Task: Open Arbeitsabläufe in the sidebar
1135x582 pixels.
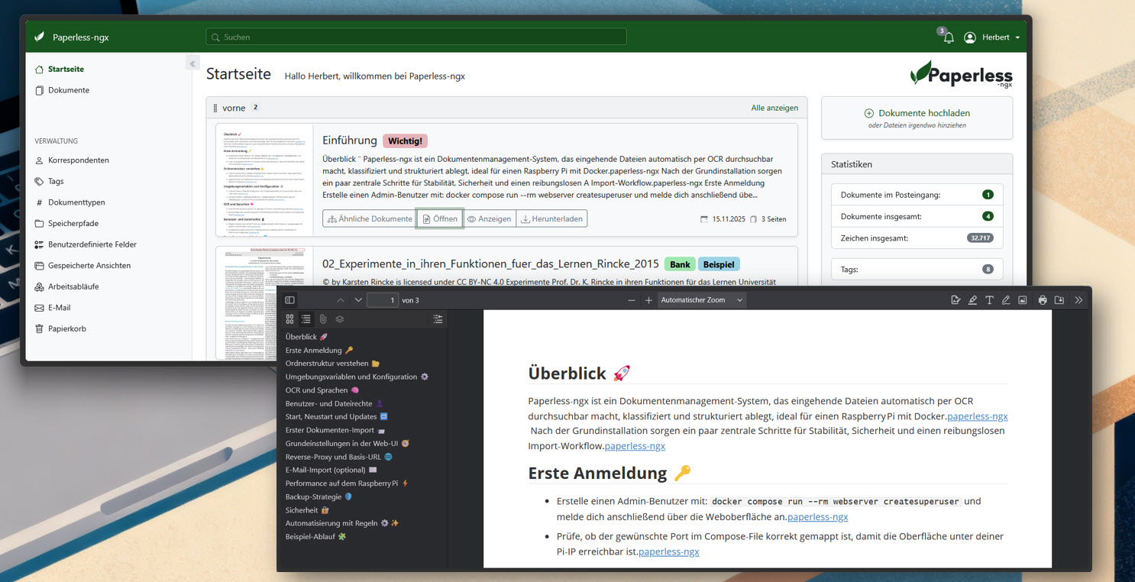Action: coord(73,286)
